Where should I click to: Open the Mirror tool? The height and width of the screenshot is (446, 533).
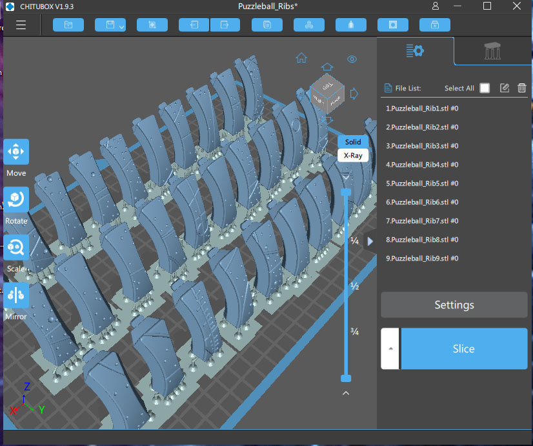pyautogui.click(x=16, y=296)
